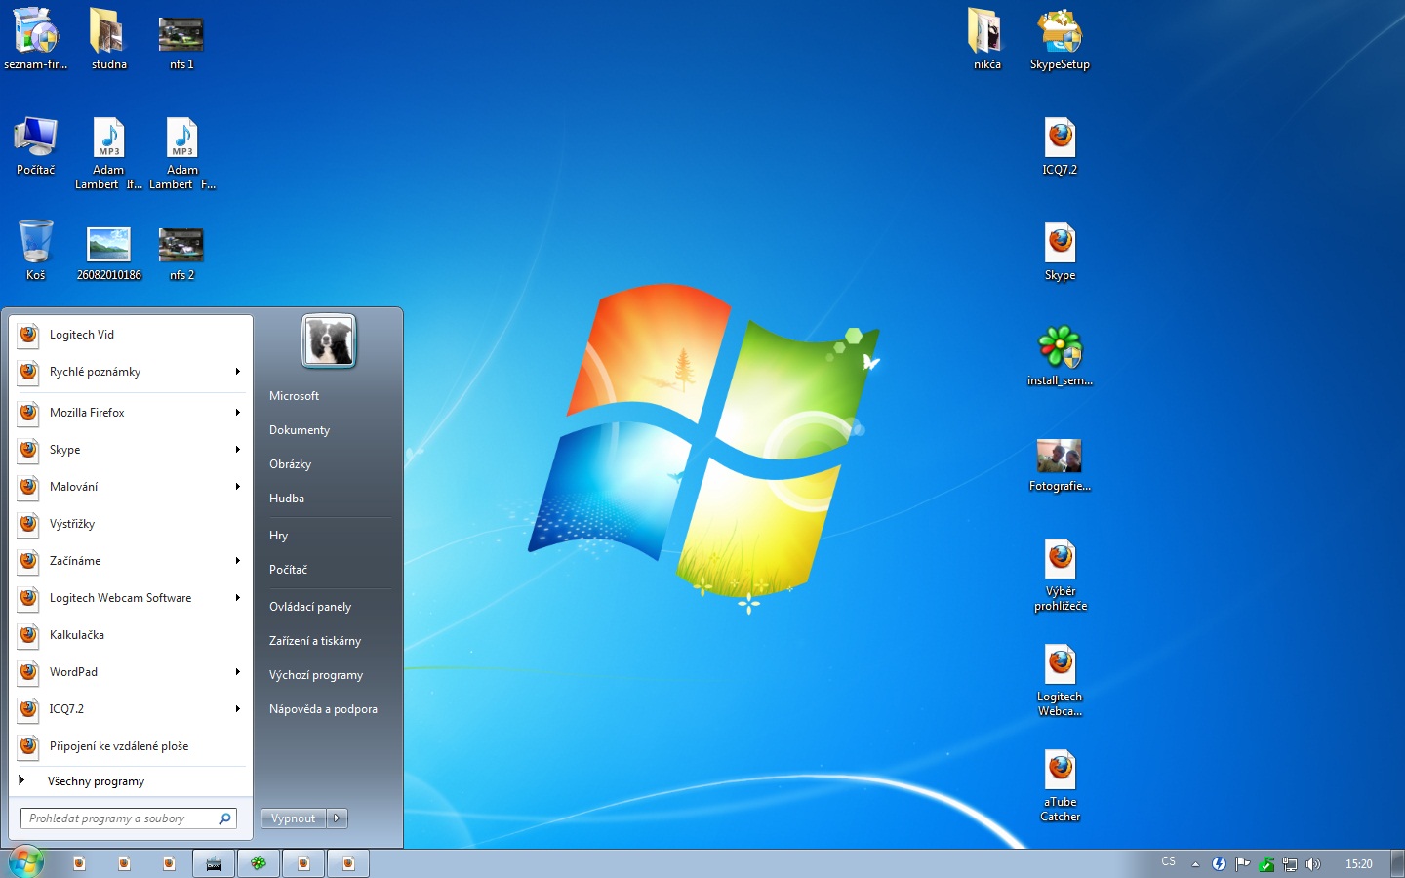Click the 15:20 taskbar clock
The height and width of the screenshot is (878, 1405).
pos(1358,863)
